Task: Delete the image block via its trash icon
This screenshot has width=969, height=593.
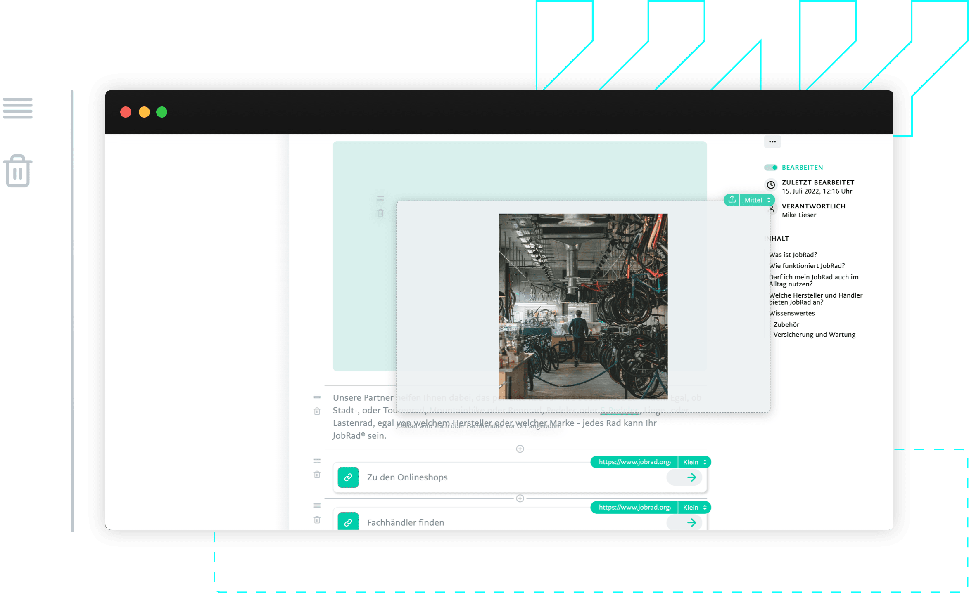Action: click(x=380, y=213)
